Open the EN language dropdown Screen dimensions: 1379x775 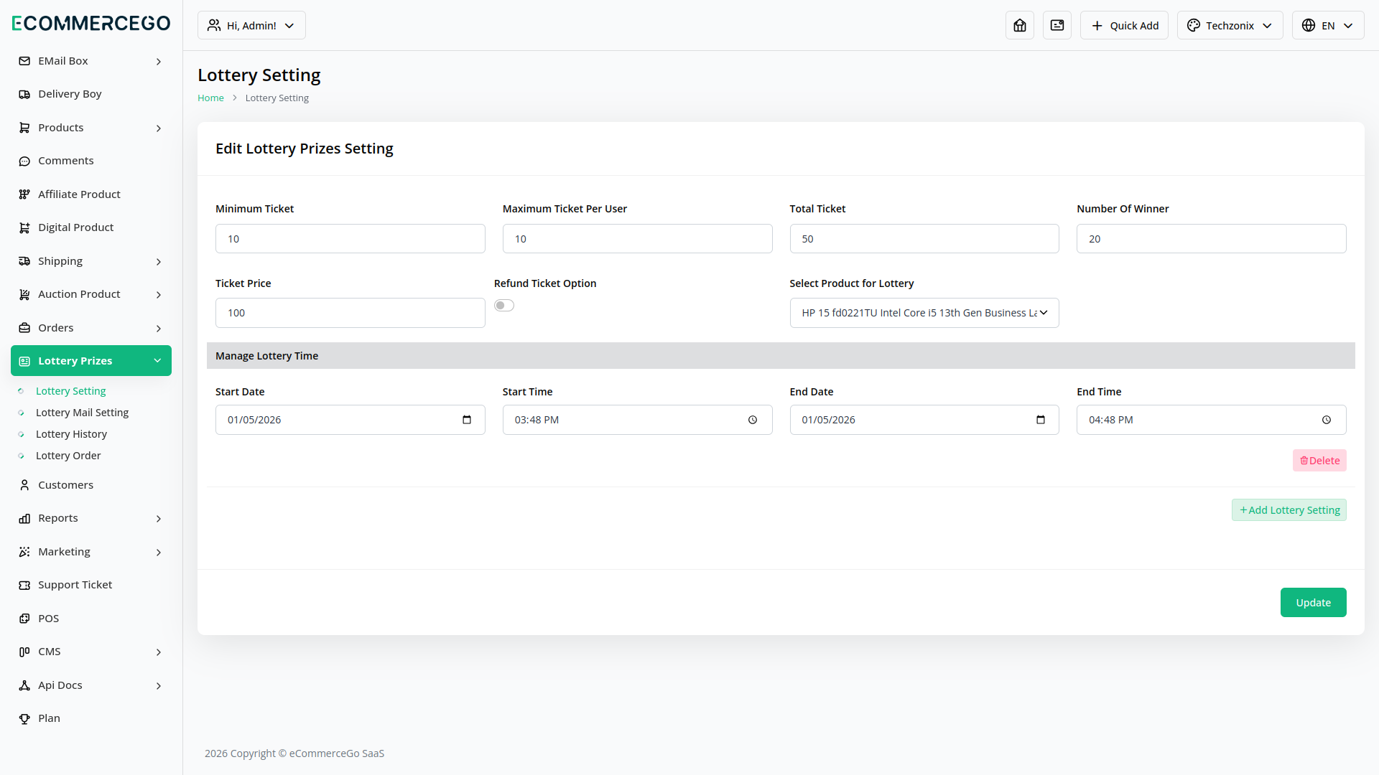1327,25
